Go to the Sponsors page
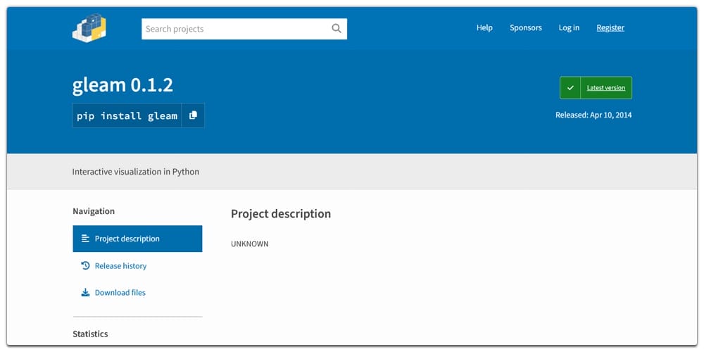 pos(526,28)
